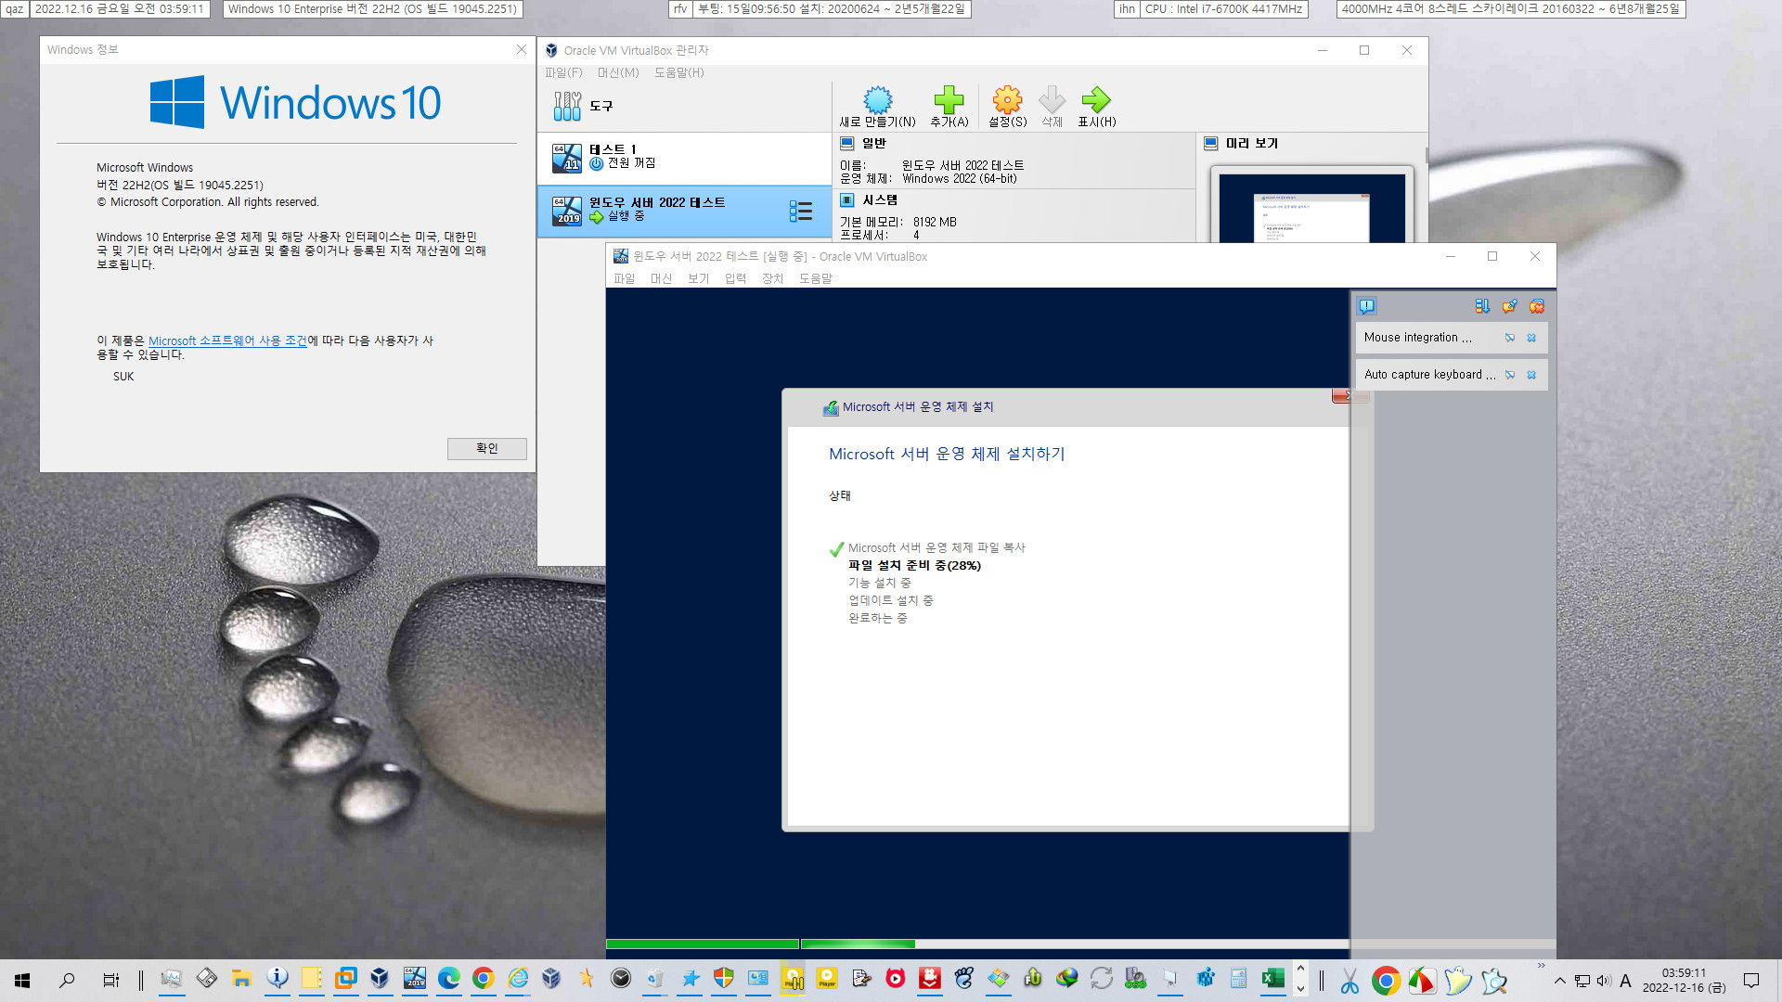The image size is (1782, 1002).
Task: Click the 일반 section header in details
Action: click(873, 143)
